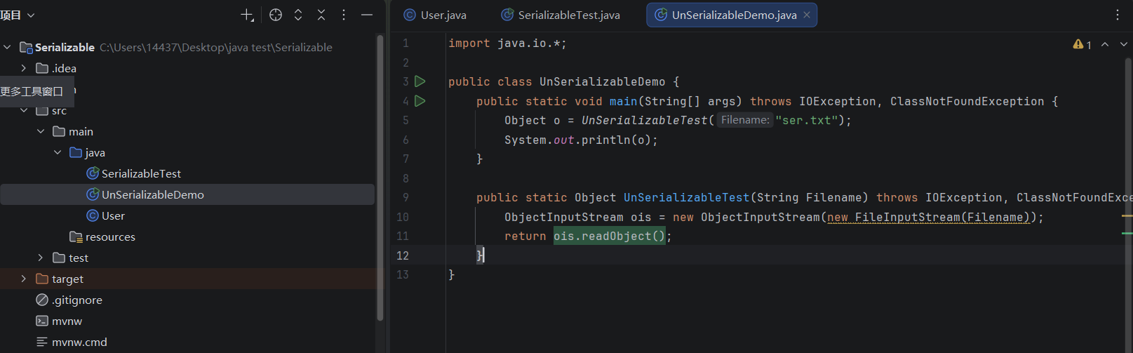
Task: Expand the test folder
Action: coord(41,258)
